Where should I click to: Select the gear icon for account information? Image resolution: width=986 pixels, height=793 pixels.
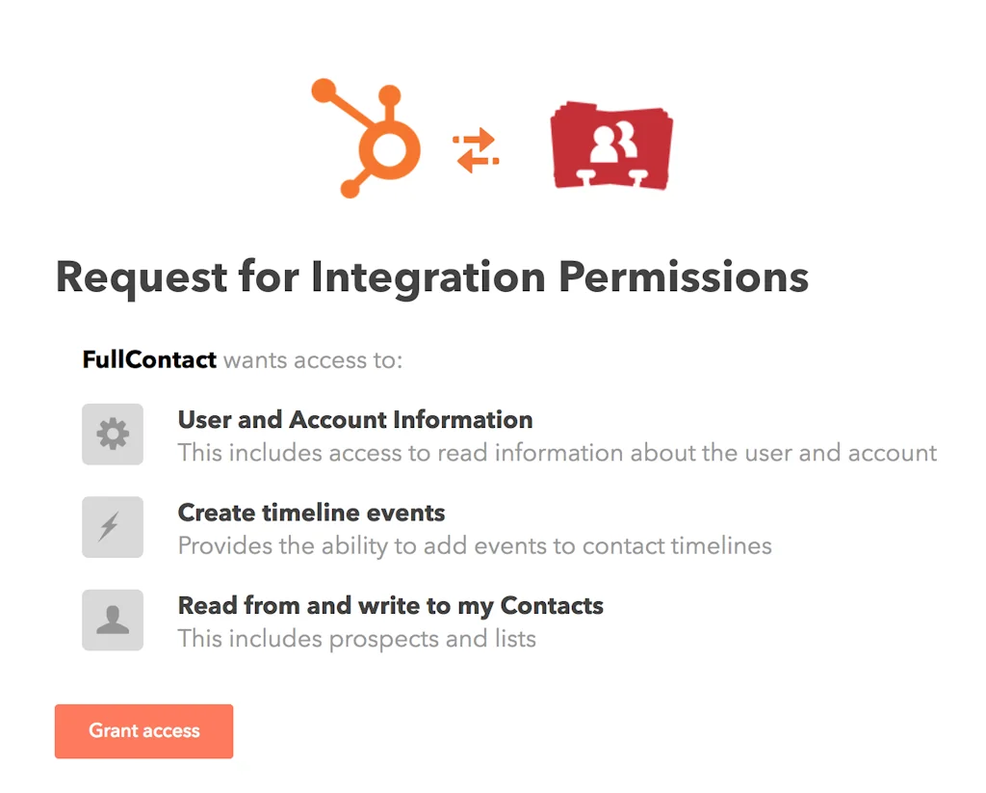pos(112,434)
